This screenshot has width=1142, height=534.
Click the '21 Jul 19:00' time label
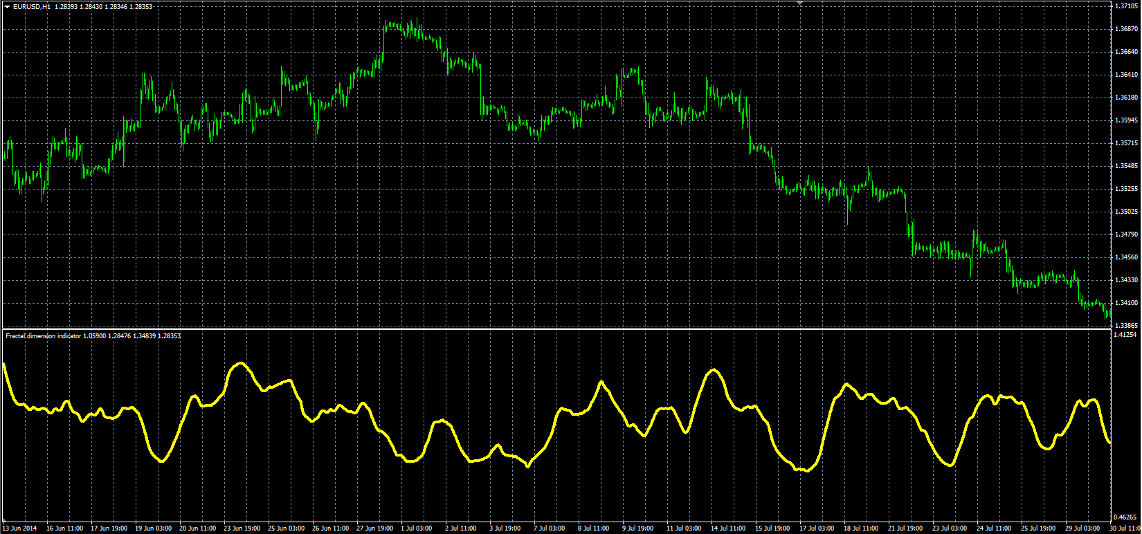(x=907, y=528)
